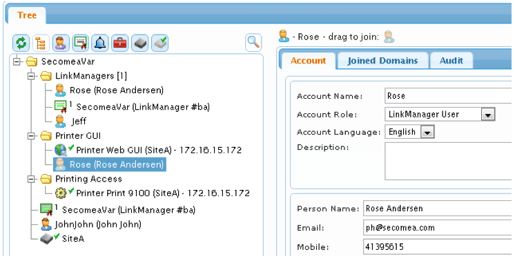Click the Printing Access folder icon
Screen dimensions: 515x261
click(46, 179)
